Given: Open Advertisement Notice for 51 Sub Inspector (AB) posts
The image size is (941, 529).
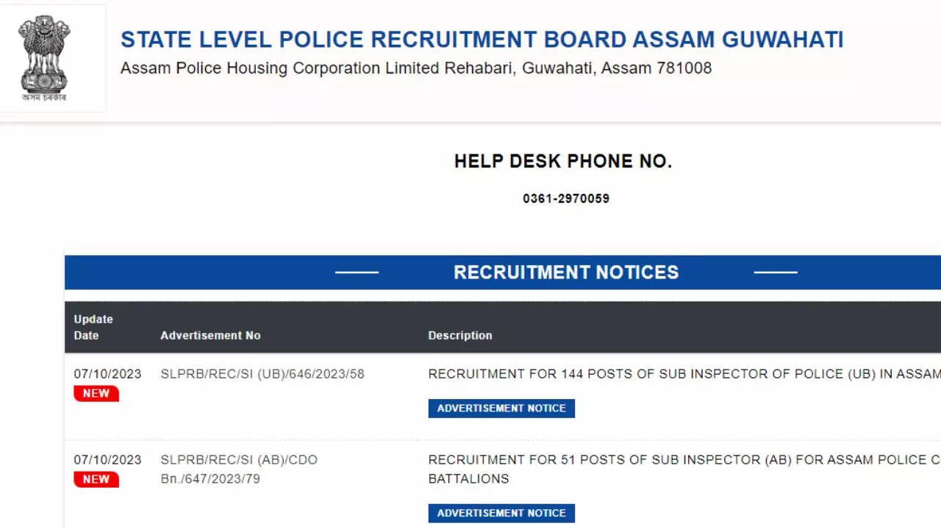Looking at the screenshot, I should tap(501, 514).
